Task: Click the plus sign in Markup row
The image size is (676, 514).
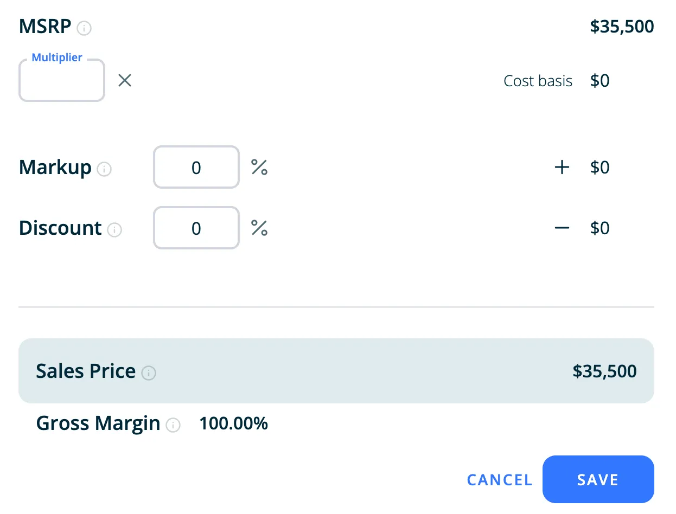Action: click(x=562, y=168)
